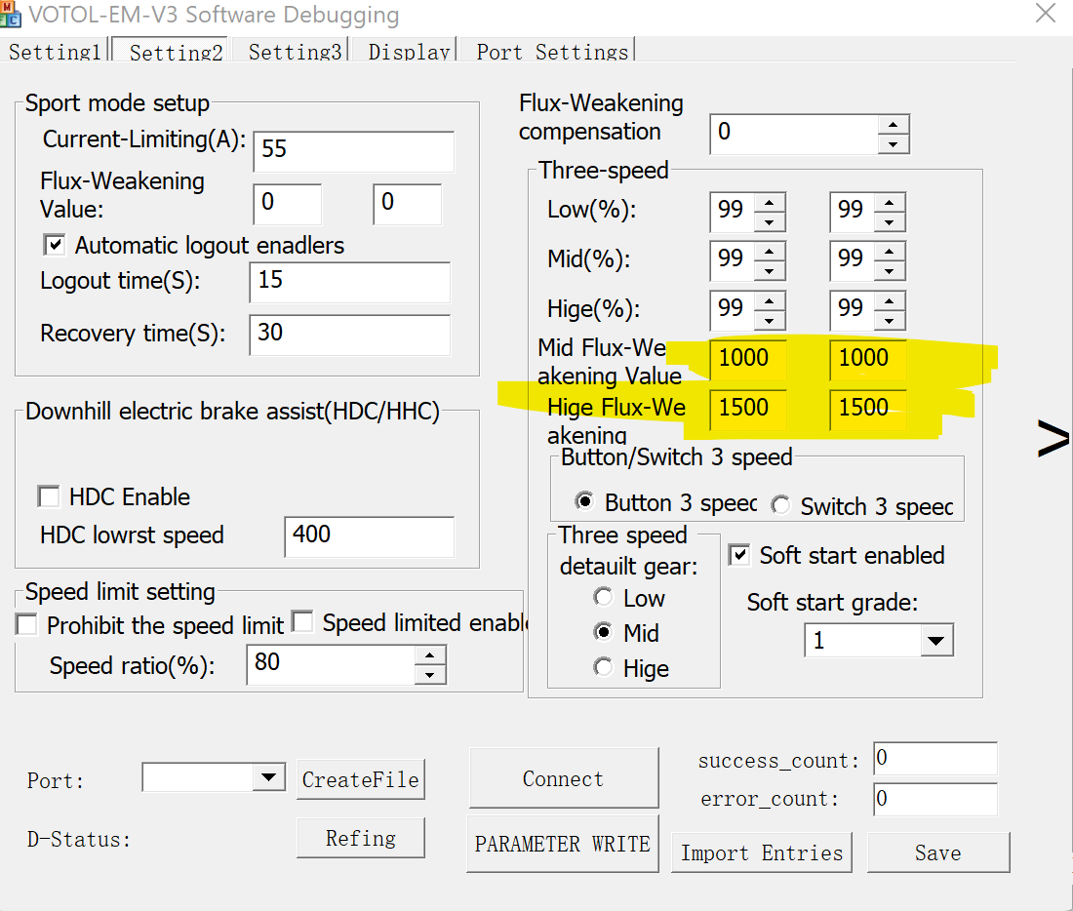Increase second Mid(%) value with up arrow
This screenshot has width=1073, height=911.
click(x=890, y=251)
